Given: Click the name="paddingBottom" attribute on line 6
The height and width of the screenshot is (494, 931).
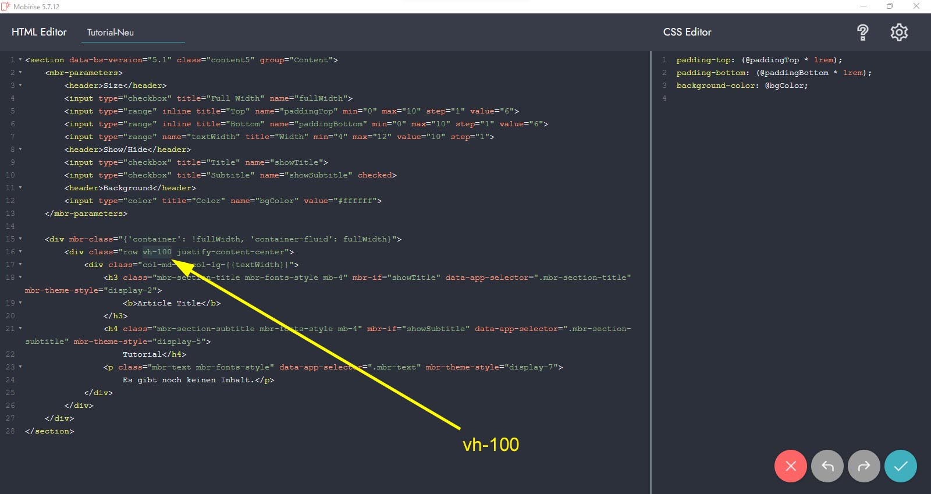Looking at the screenshot, I should (x=318, y=124).
